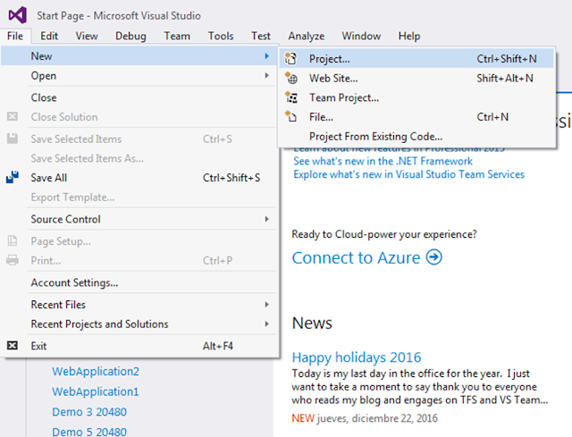Open recent project Demo 5 20480

tap(89, 432)
